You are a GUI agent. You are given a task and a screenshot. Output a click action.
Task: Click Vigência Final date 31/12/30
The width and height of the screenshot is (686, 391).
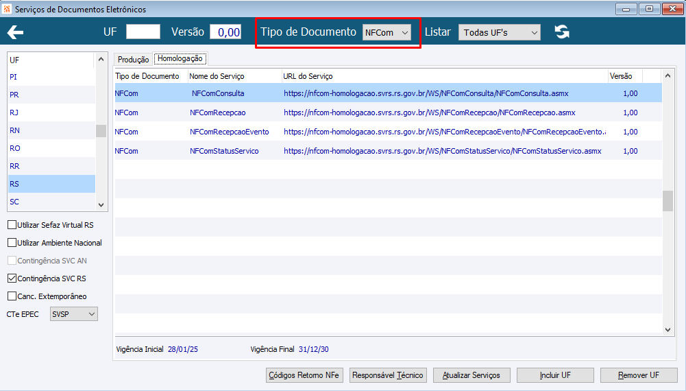click(314, 349)
